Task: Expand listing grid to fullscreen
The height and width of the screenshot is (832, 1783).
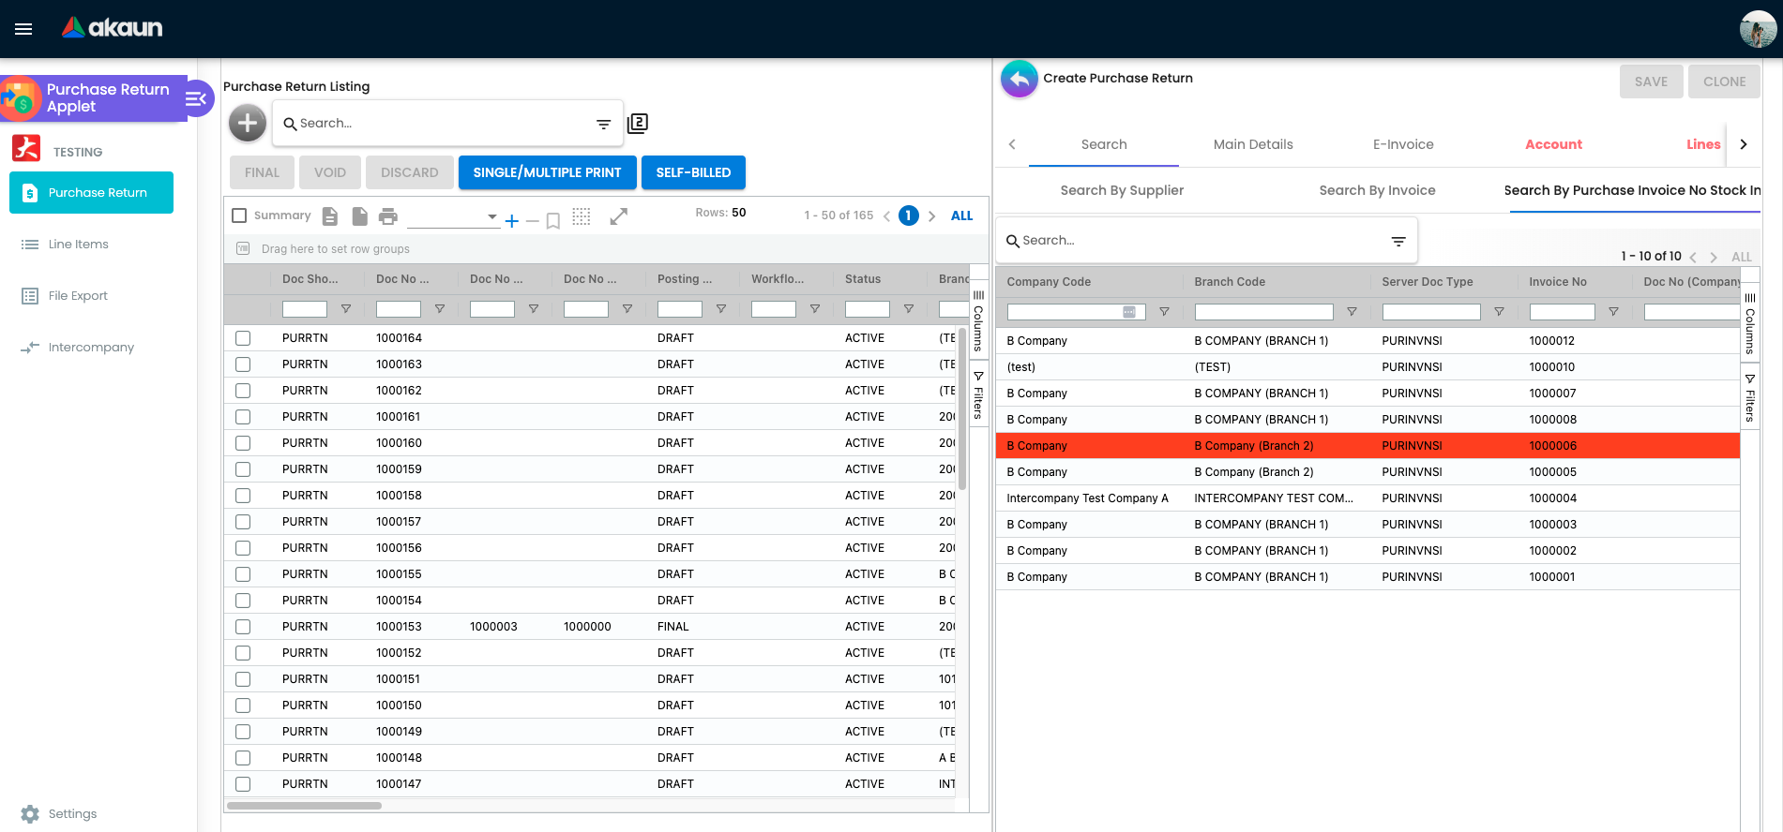Action: pyautogui.click(x=618, y=216)
